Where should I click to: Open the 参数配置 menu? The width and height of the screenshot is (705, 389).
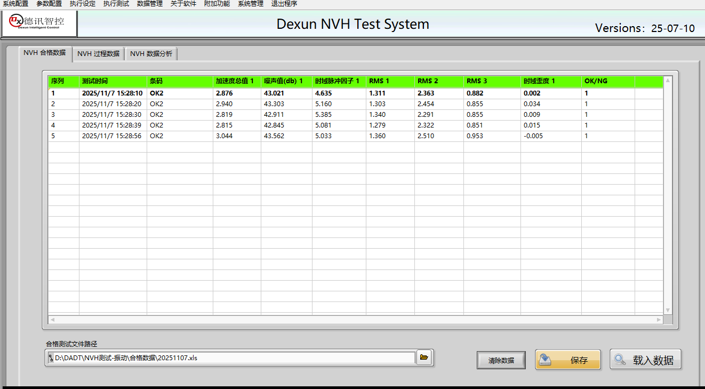click(x=49, y=4)
